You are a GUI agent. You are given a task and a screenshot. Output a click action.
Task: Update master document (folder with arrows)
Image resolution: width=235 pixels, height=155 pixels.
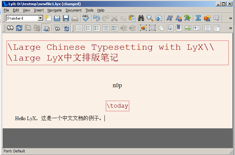[37, 28]
